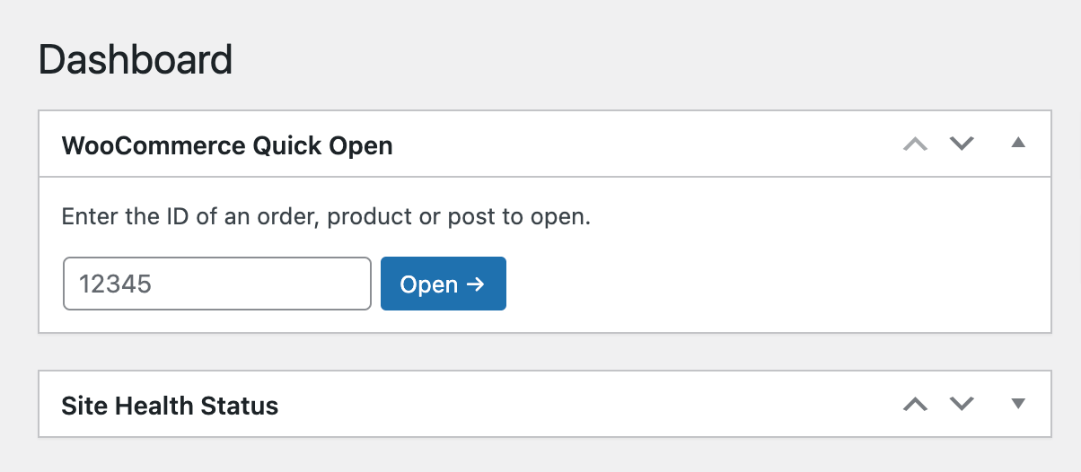Viewport: 1081px width, 472px height.
Task: Click the arrow inside the Open button
Action: pyautogui.click(x=476, y=284)
